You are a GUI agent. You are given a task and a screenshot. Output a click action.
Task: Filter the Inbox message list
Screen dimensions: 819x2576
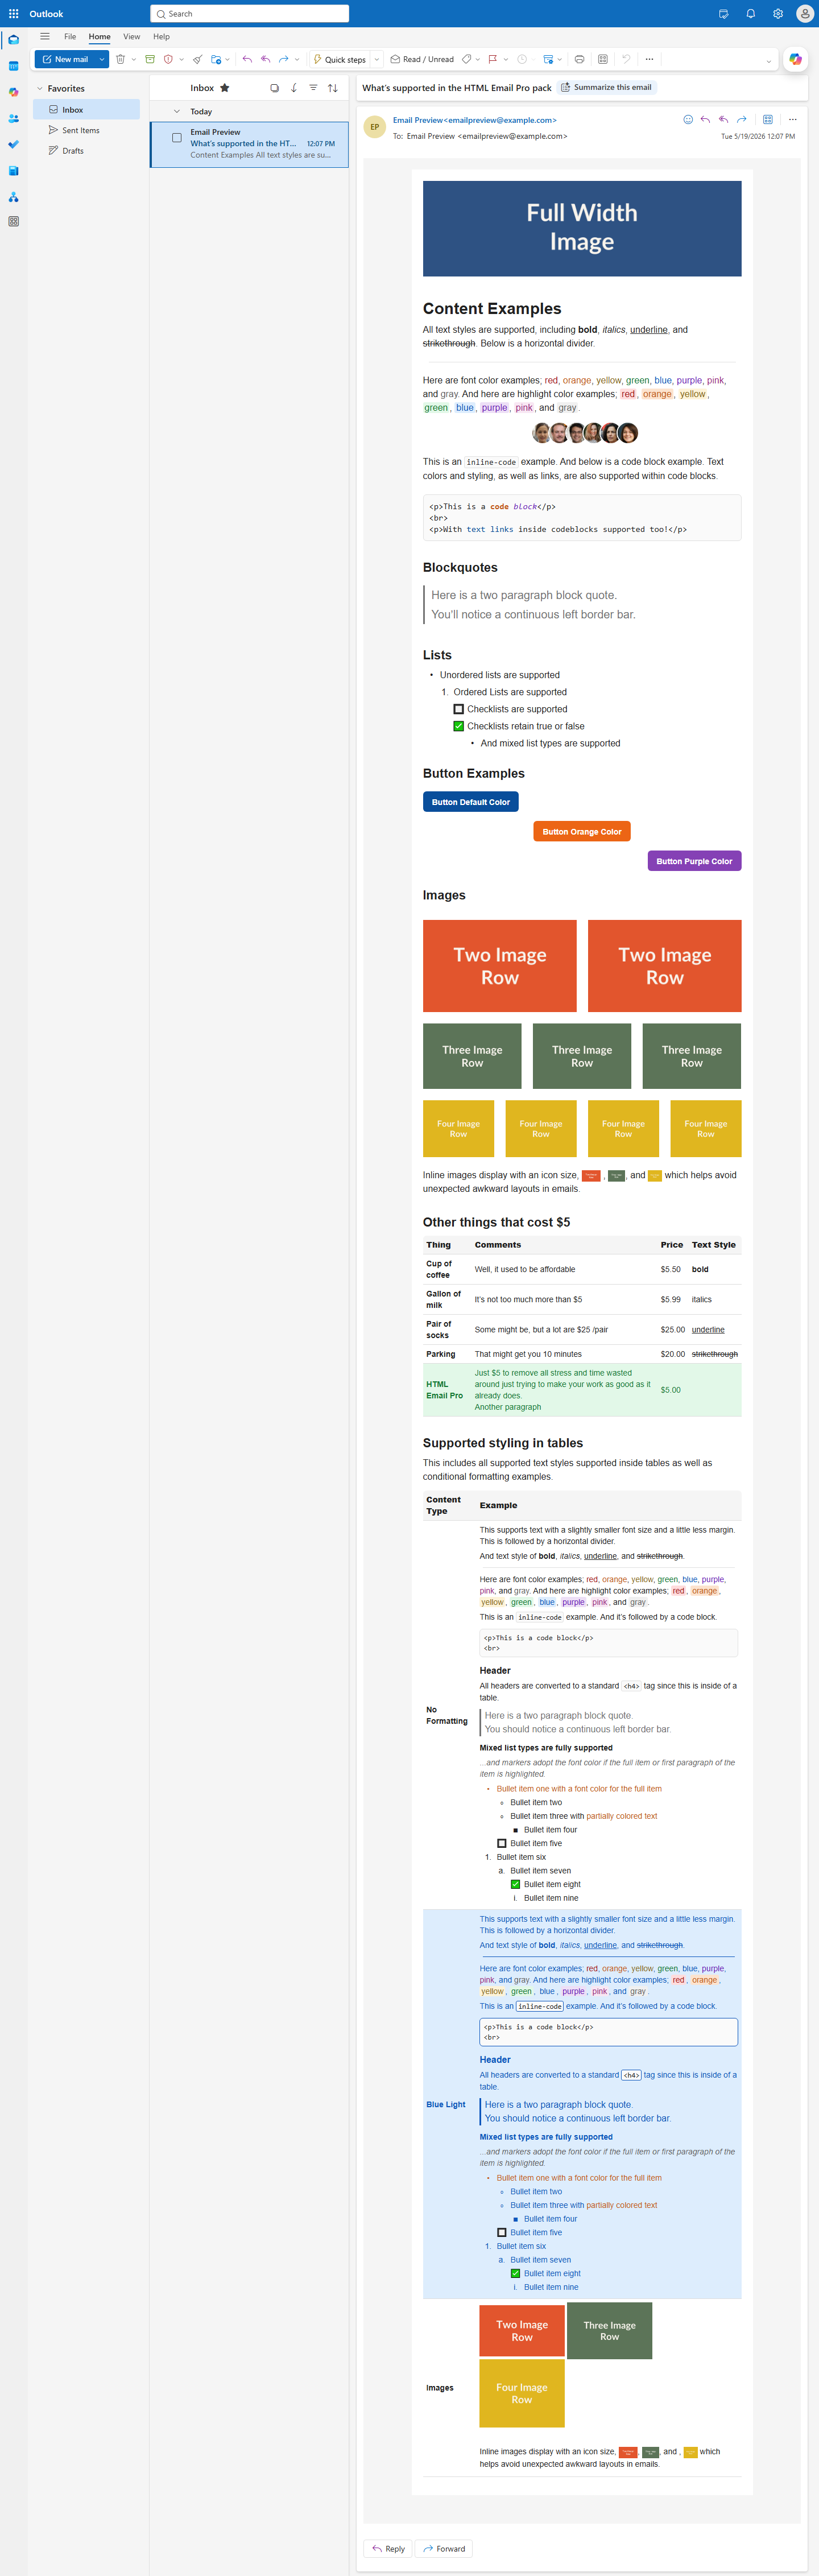coord(313,88)
